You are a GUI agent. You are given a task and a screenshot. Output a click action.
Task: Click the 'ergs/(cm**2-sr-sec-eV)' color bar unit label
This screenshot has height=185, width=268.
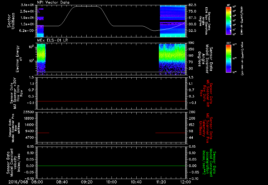[242, 59]
